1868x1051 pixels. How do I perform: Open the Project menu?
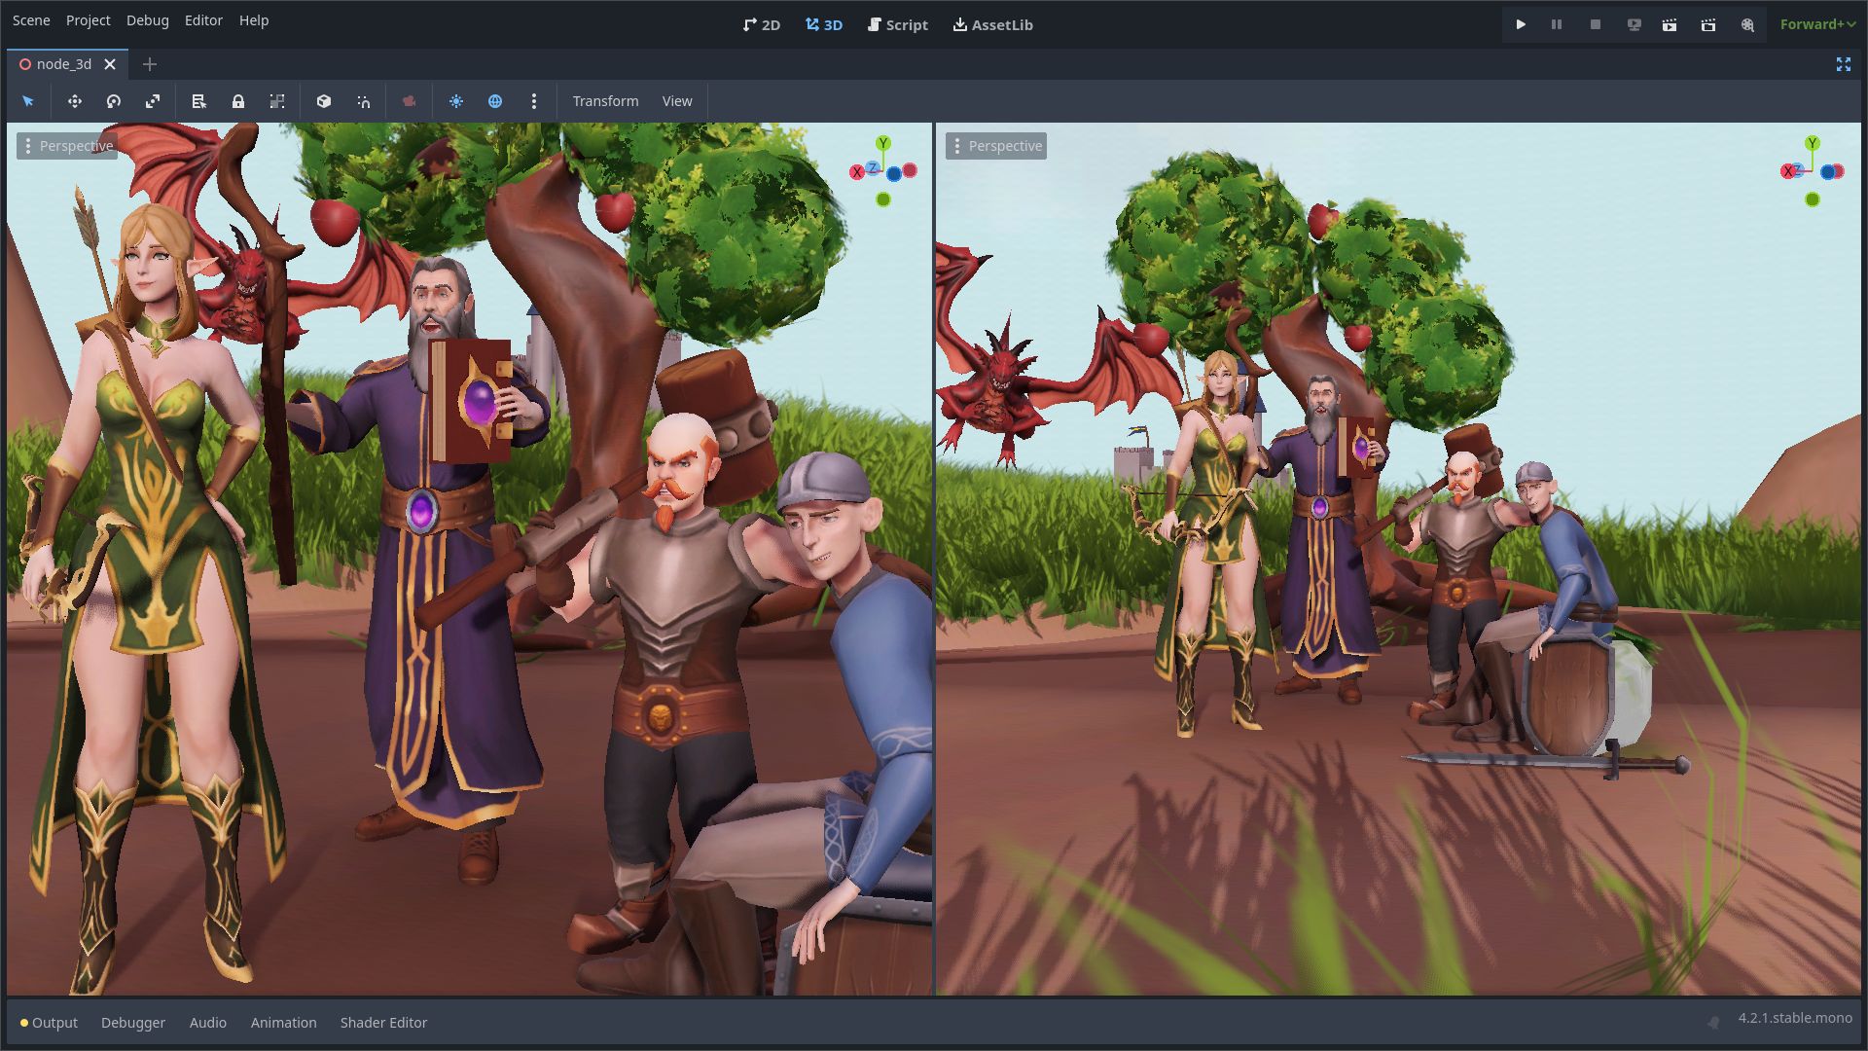(88, 20)
